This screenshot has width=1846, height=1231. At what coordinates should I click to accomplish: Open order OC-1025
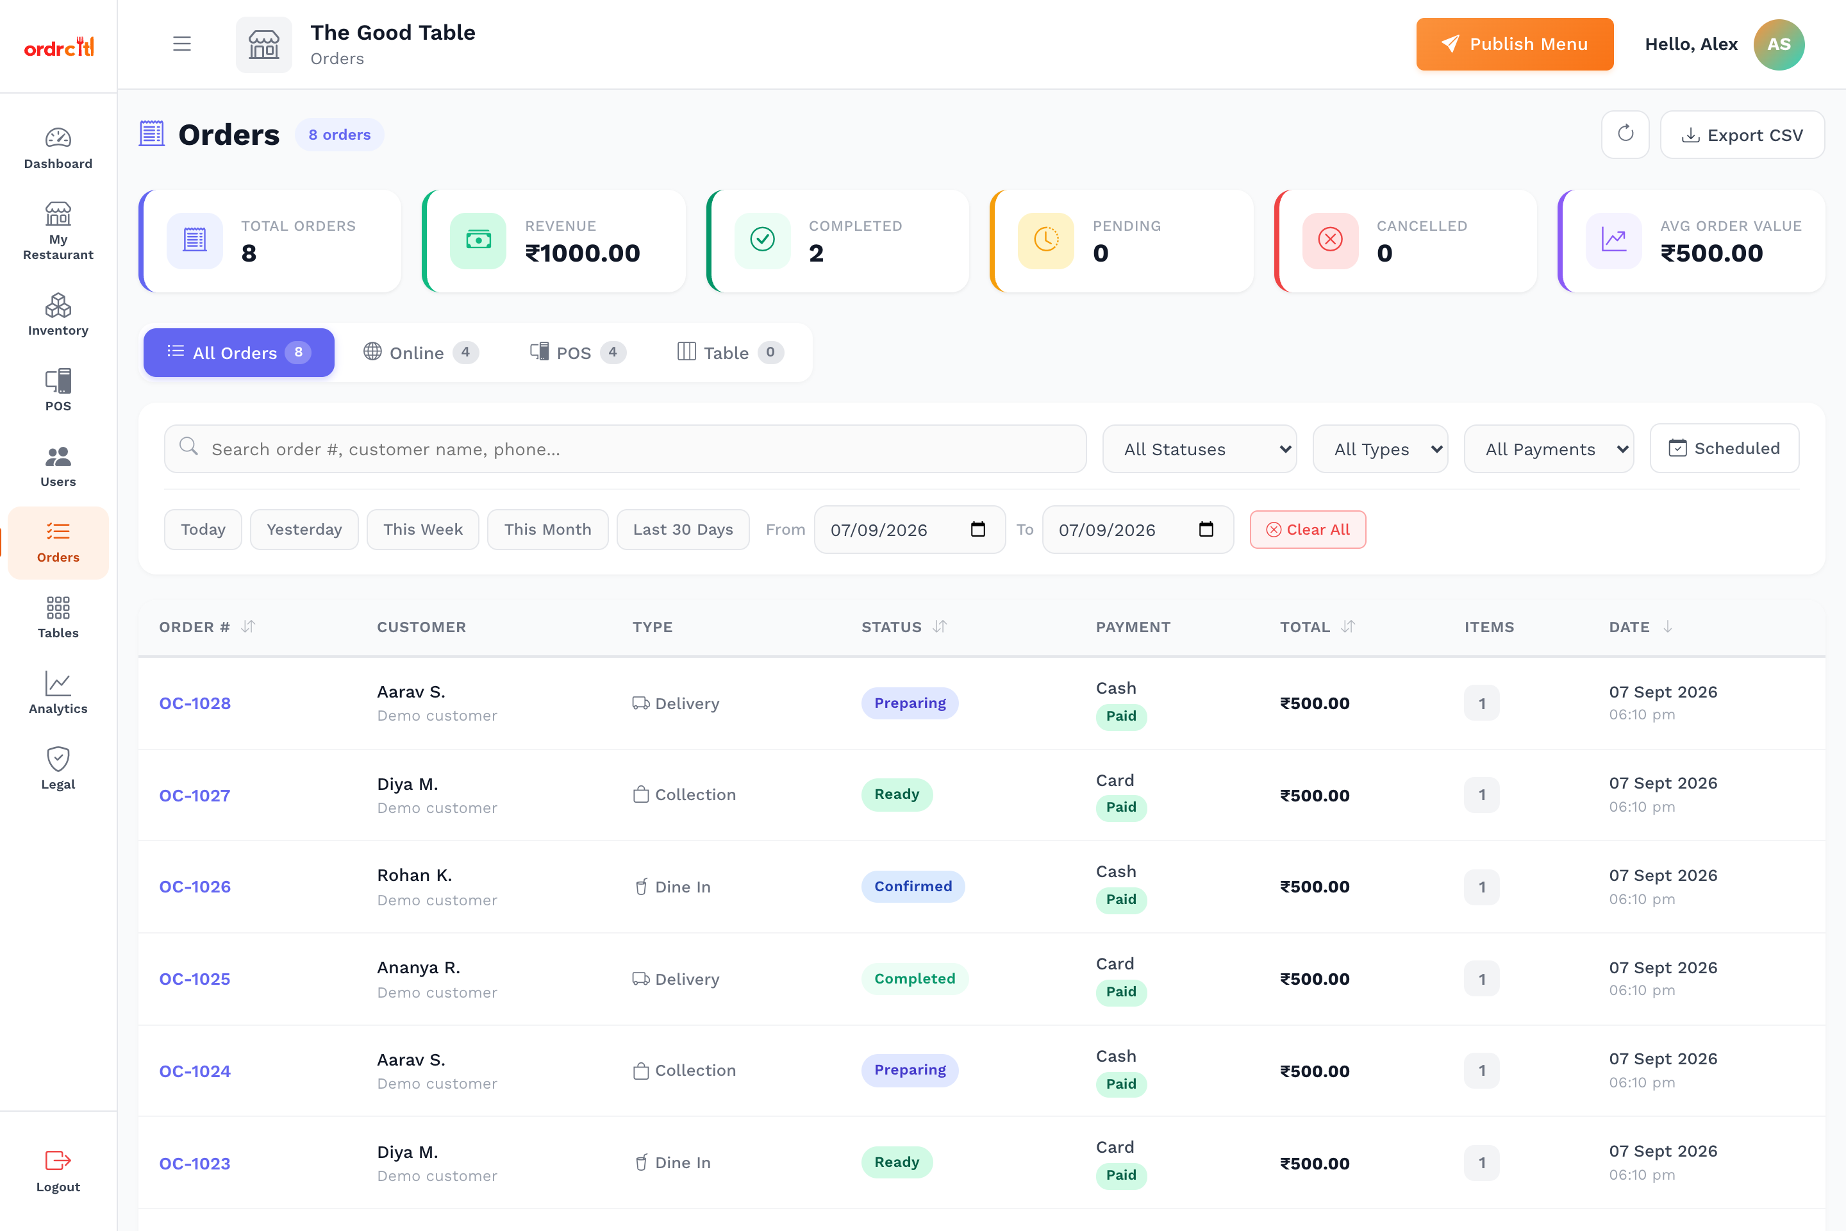195,979
